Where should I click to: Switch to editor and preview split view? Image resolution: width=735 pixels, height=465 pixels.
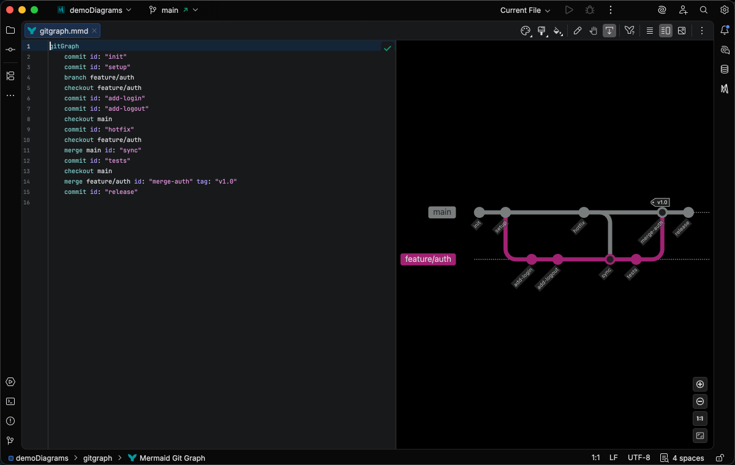coord(666,31)
